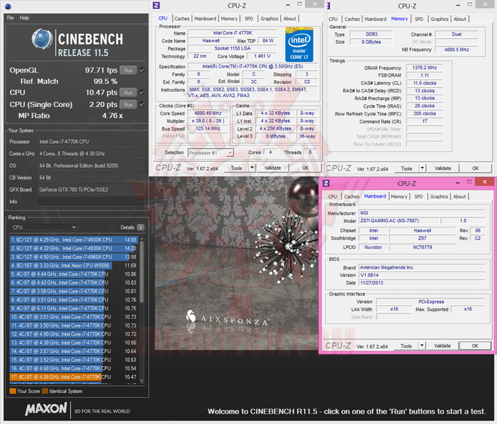Expand Tools dropdown arrow in CPU-Z CPU window
Screen dimensions: 497x424
tap(253, 168)
